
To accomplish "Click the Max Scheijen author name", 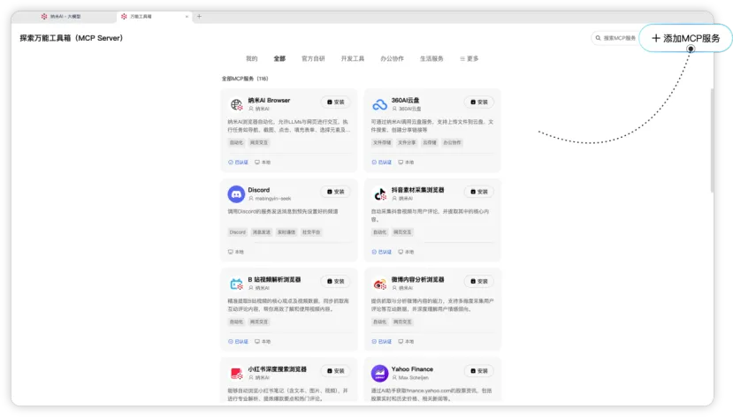I will pyautogui.click(x=413, y=378).
